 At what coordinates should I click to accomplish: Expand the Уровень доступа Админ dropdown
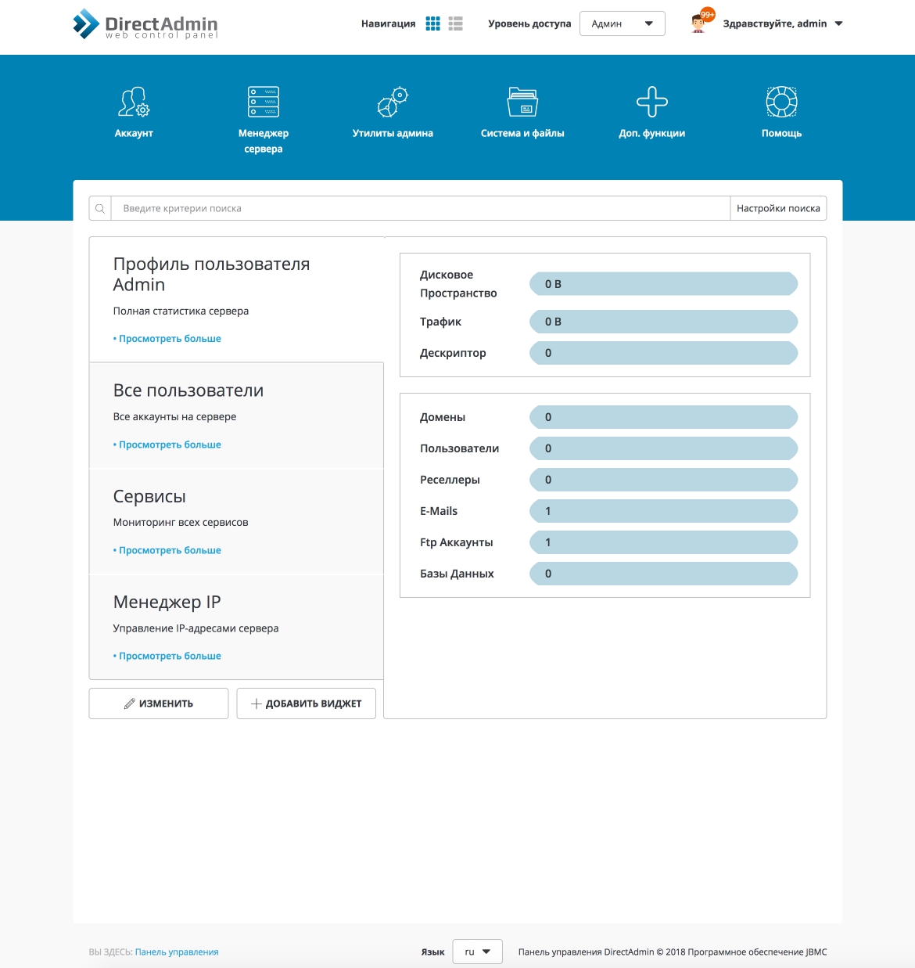(x=622, y=23)
